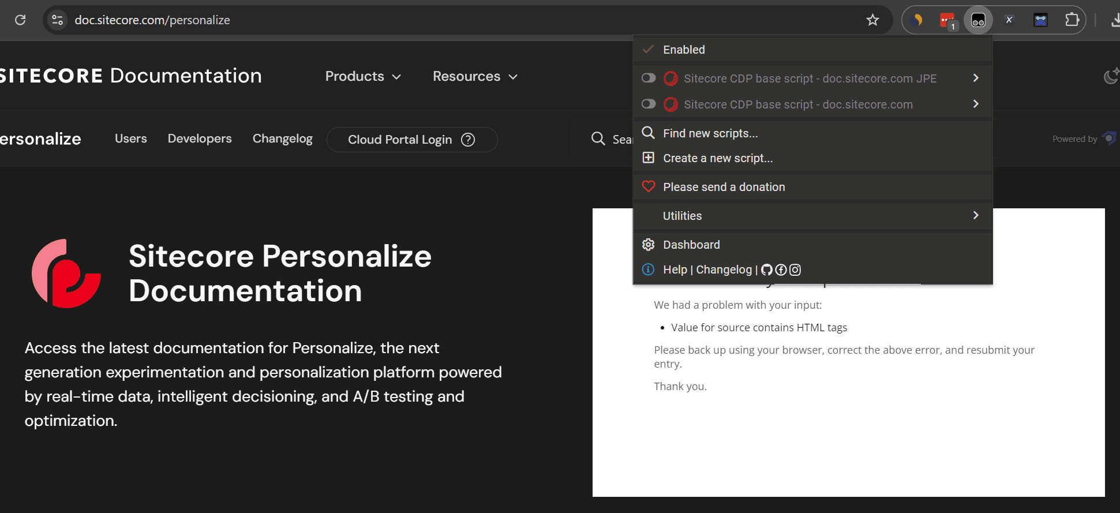Expand the Resources dropdown
This screenshot has height=513, width=1120.
coord(475,76)
